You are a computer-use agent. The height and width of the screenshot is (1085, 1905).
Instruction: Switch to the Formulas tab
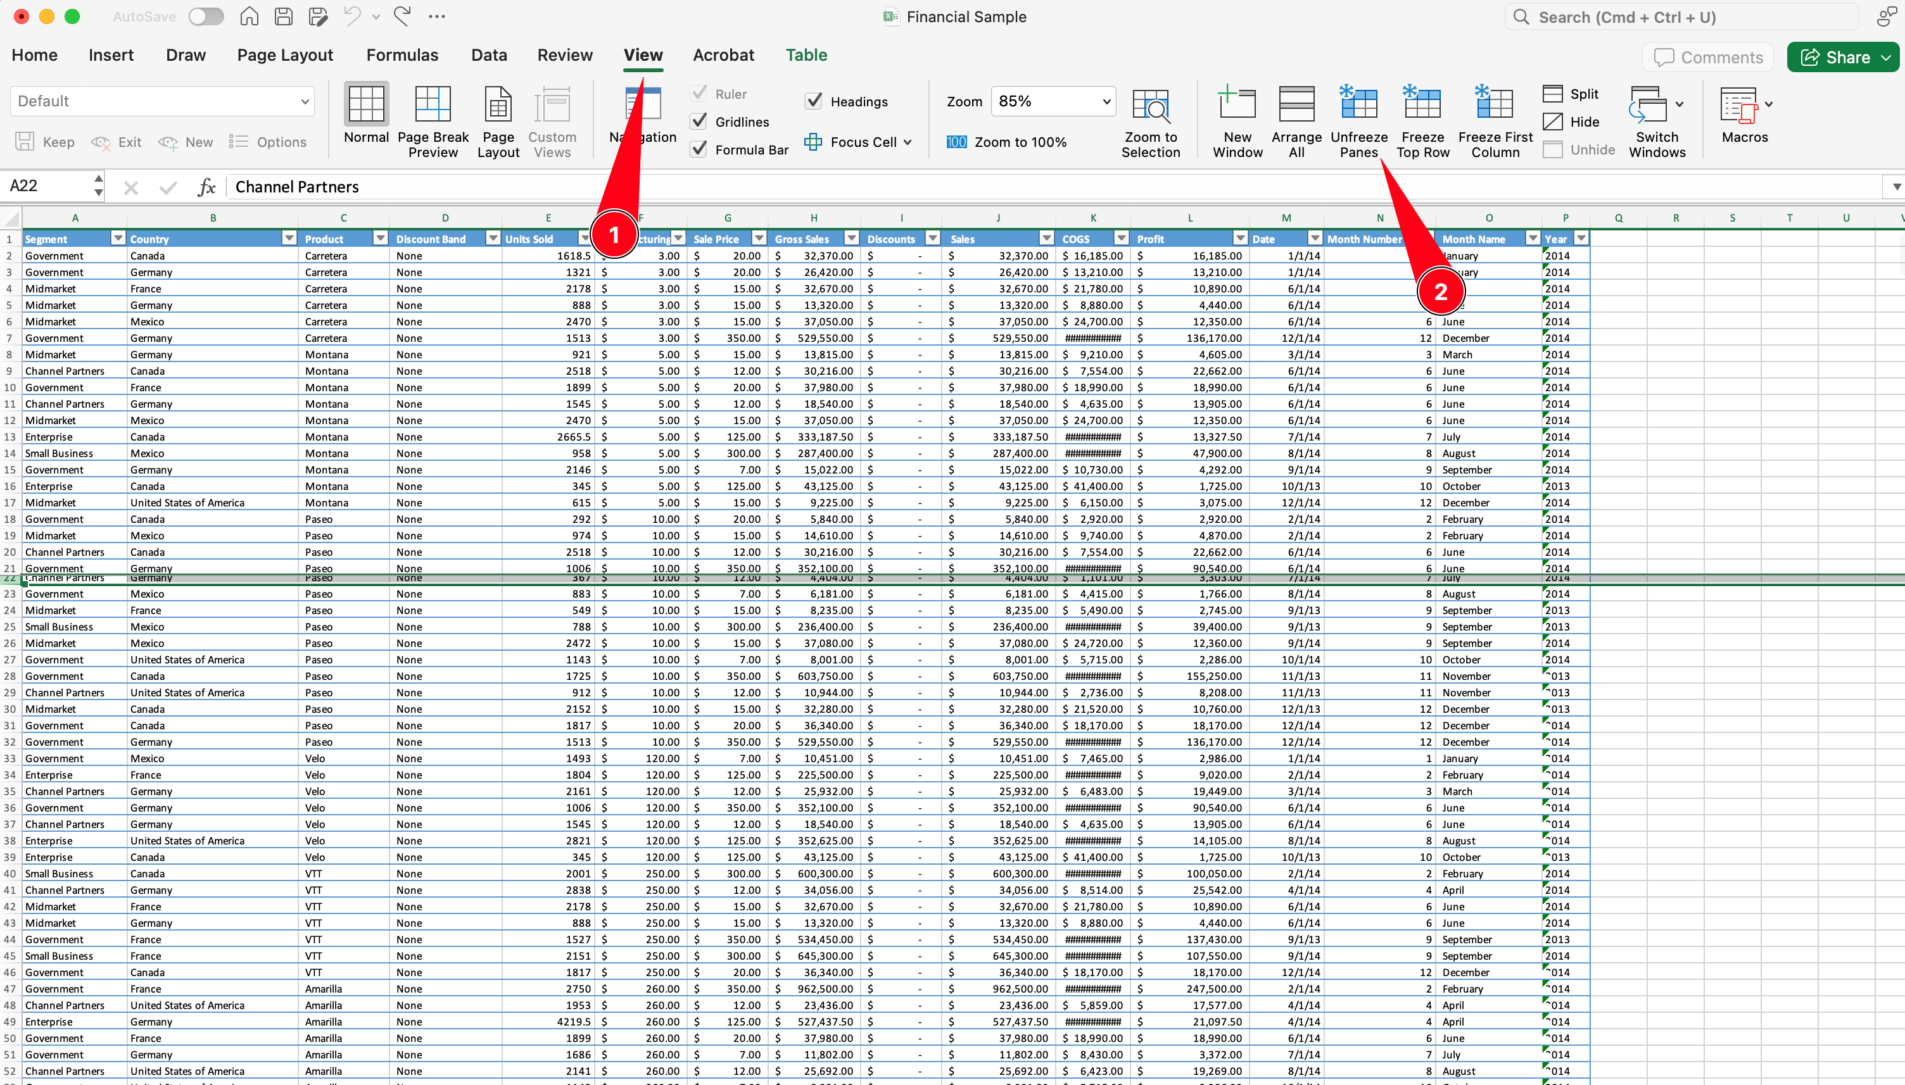tap(402, 55)
